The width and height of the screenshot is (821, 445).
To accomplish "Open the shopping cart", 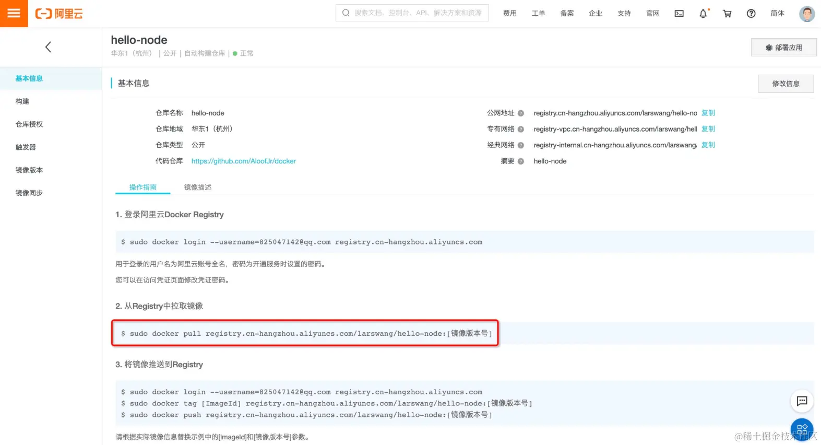I will pyautogui.click(x=727, y=14).
